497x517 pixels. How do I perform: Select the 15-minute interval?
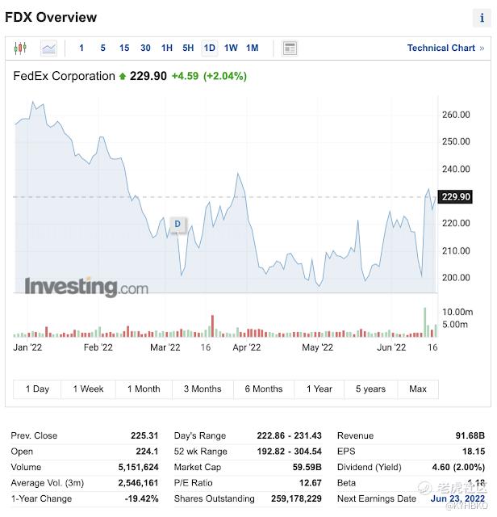click(x=124, y=48)
